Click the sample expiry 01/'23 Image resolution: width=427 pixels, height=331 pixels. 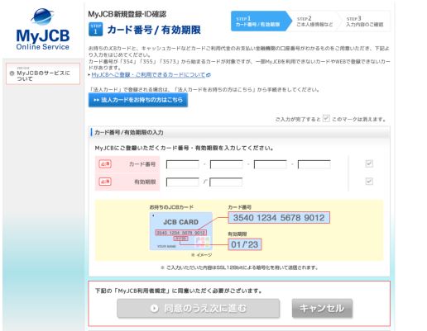(245, 244)
